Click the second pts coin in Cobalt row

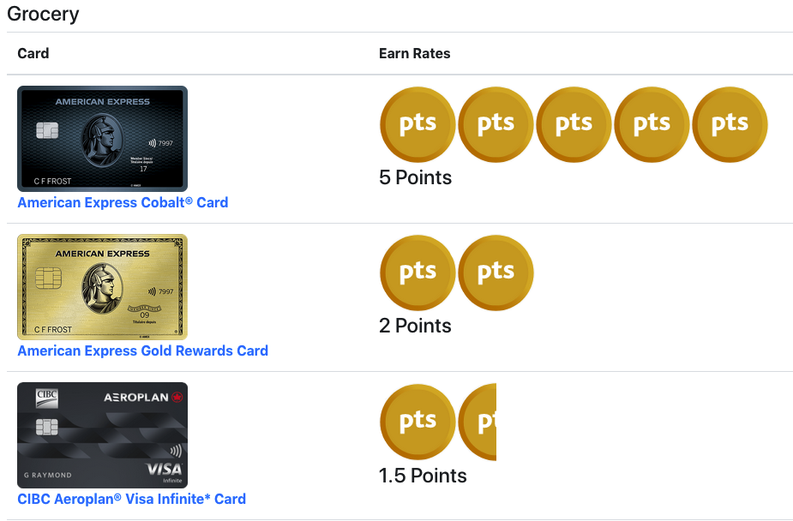(496, 124)
